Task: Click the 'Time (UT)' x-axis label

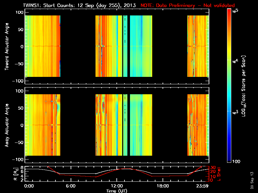Action: [117, 191]
